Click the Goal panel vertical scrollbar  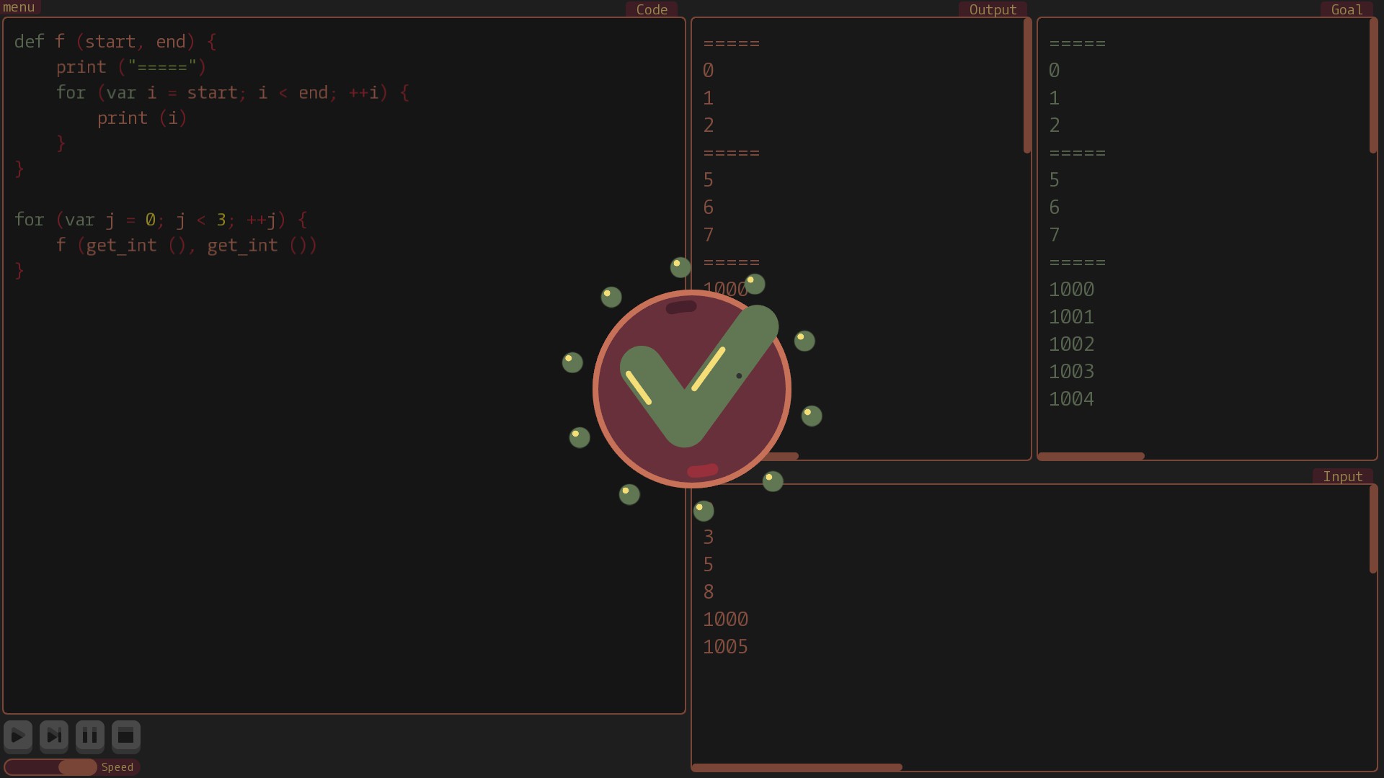click(1373, 86)
